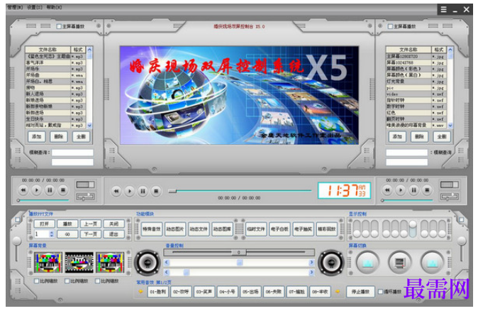Toggle the small square checkbox at right panel corner
Image resolution: width=483 pixels, height=311 pixels.
461,219
